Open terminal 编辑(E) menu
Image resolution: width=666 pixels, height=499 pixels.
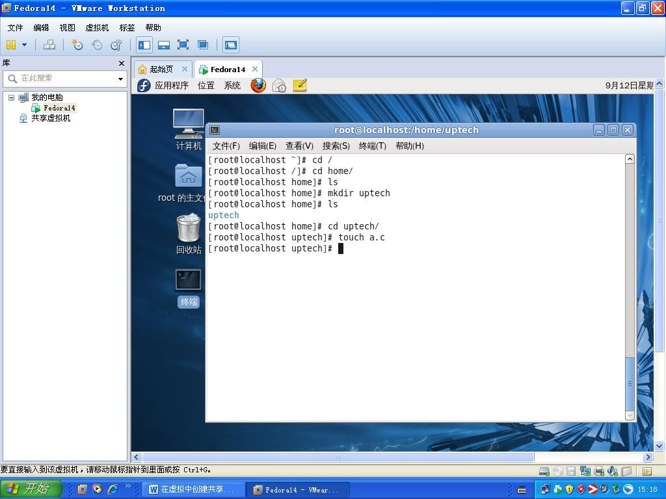click(263, 146)
